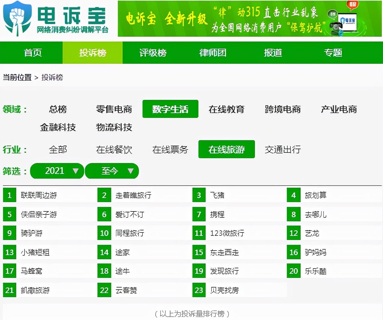Click the （以上为投诉量排行榜） note text
The height and width of the screenshot is (320, 383).
click(x=192, y=314)
